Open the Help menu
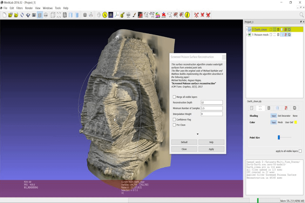This screenshot has height=203, width=305. (x=66, y=8)
